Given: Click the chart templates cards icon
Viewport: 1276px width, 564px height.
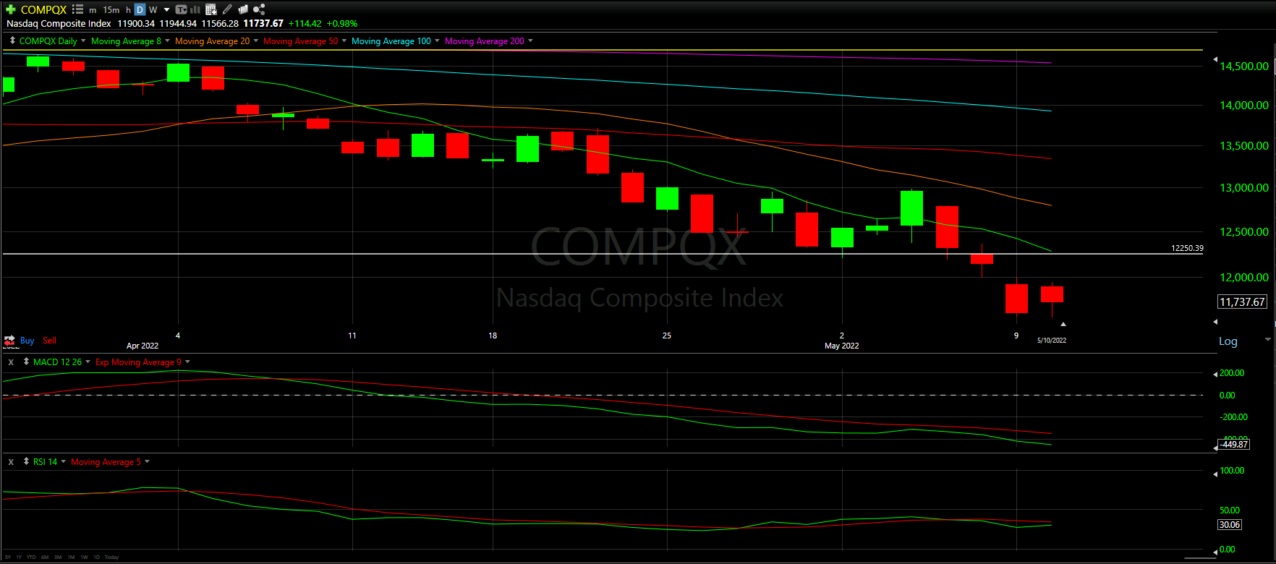Looking at the screenshot, I should click(243, 9).
